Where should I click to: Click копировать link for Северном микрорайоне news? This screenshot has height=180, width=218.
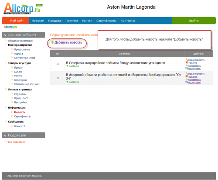(x=194, y=66)
